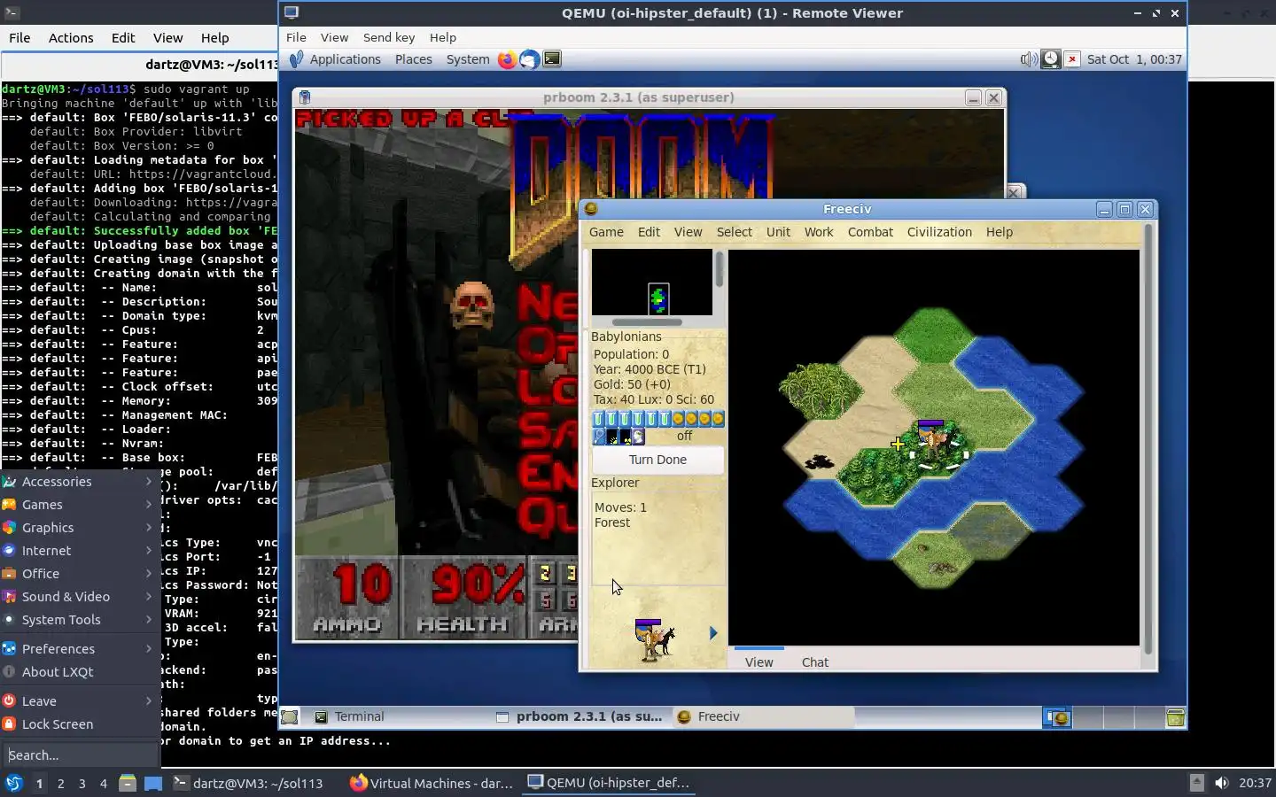The height and width of the screenshot is (797, 1276).
Task: Click the blue arrow beside the Explorer unit
Action: (x=712, y=633)
